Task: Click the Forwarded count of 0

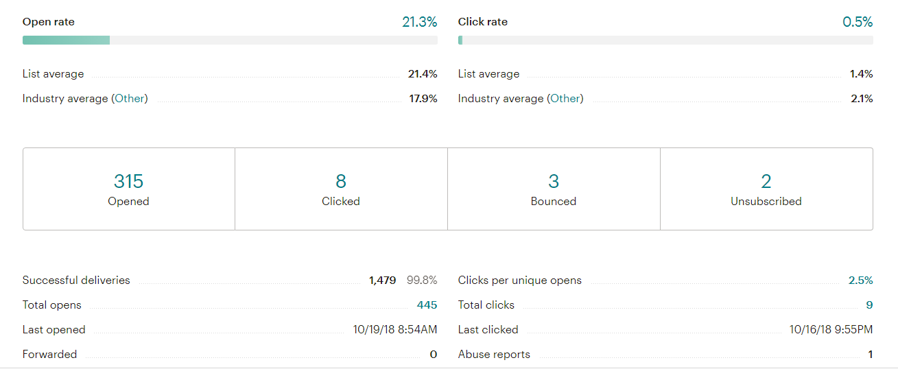Action: pos(433,355)
